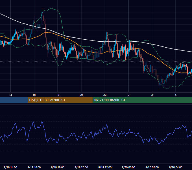Click the 9/20 00:00 time label
The height and width of the screenshot is (170, 192).
(128, 167)
